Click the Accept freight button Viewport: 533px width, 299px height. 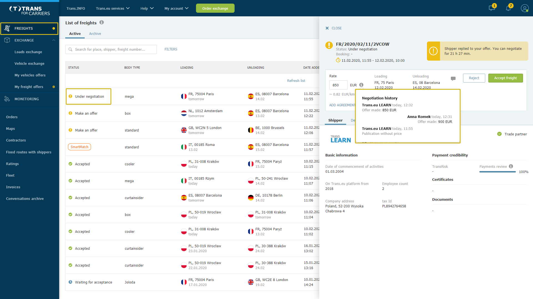click(x=505, y=78)
